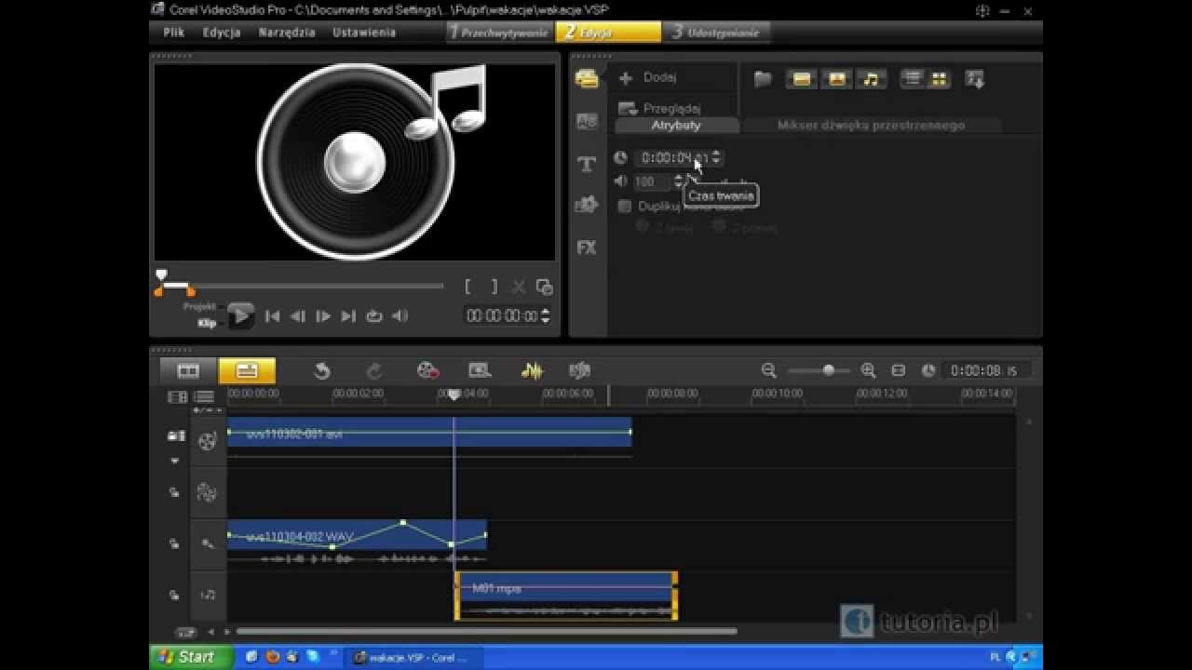Go to step 1 Przechwytywanie

pyautogui.click(x=500, y=32)
